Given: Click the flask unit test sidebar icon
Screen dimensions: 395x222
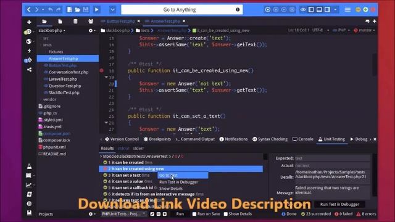Looking at the screenshot, I should [x=29, y=166].
